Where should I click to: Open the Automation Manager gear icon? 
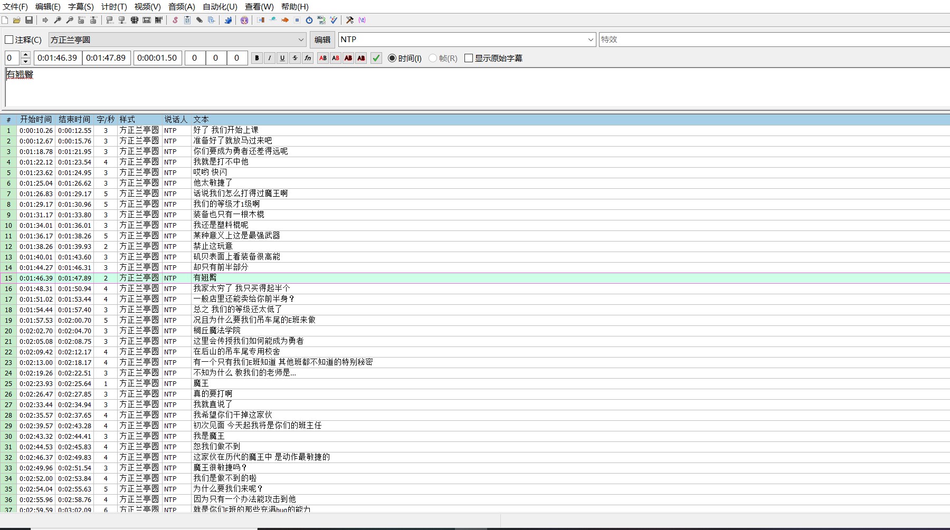(228, 20)
